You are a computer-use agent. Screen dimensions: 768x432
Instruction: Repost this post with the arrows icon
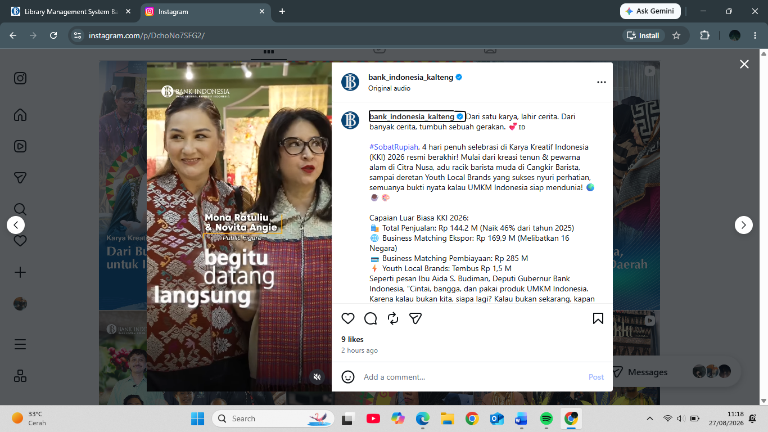[x=393, y=318]
